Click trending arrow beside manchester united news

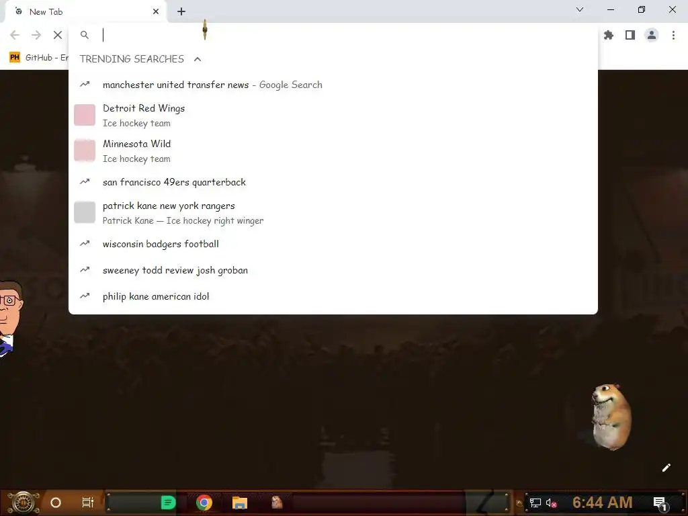coord(85,84)
